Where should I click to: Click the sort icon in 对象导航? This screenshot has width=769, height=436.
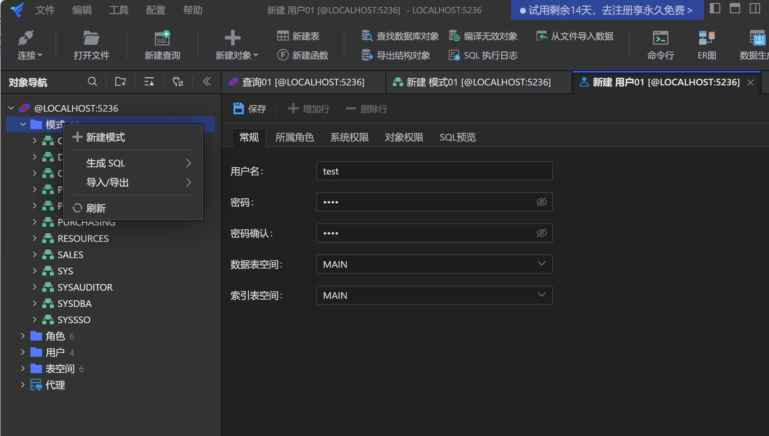tap(149, 82)
